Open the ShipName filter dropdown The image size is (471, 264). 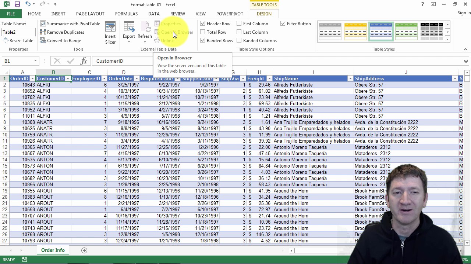point(350,78)
